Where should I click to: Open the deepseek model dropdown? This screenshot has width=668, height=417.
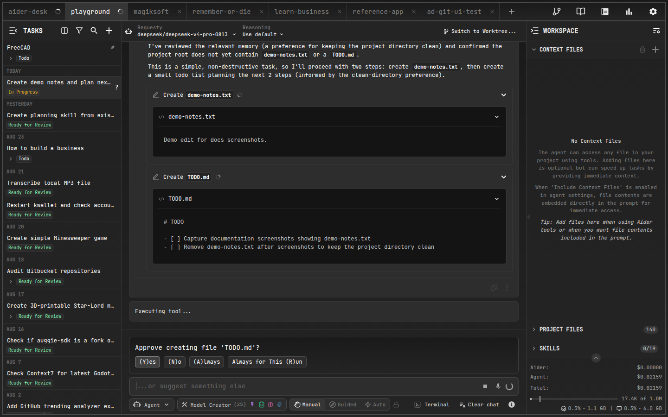(x=186, y=34)
